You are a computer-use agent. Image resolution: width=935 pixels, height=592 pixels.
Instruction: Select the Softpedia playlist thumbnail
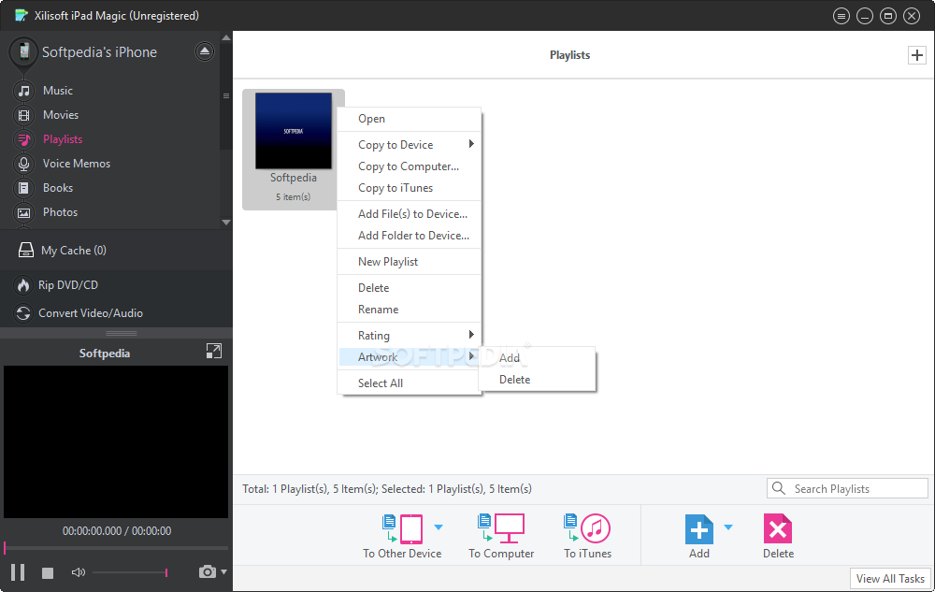click(294, 131)
